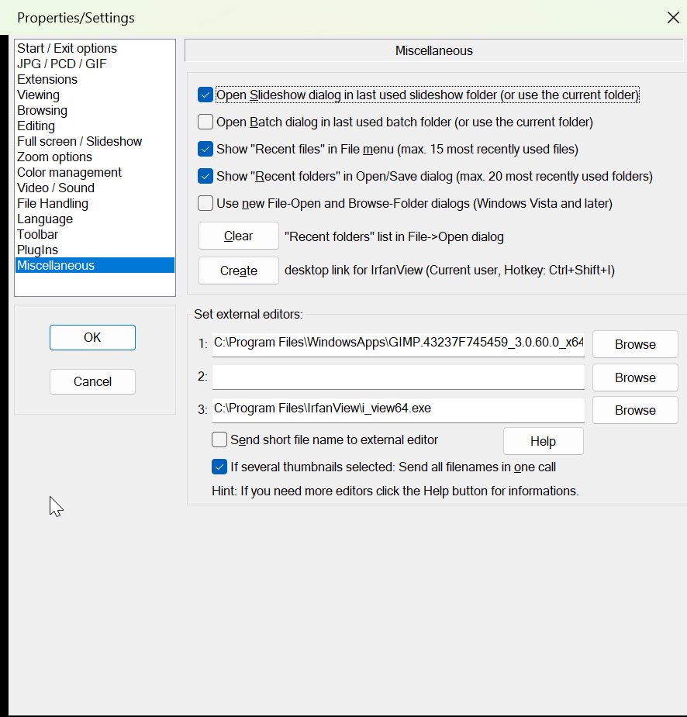This screenshot has width=687, height=717.
Task: Enable Open Batch dialog in last folder
Action: click(205, 122)
